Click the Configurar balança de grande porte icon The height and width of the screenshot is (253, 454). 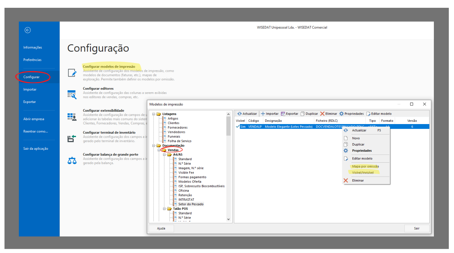[72, 160]
